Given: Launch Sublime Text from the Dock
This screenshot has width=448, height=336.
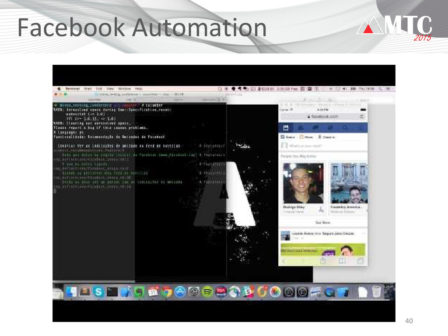Looking at the screenshot, I should coord(85,292).
